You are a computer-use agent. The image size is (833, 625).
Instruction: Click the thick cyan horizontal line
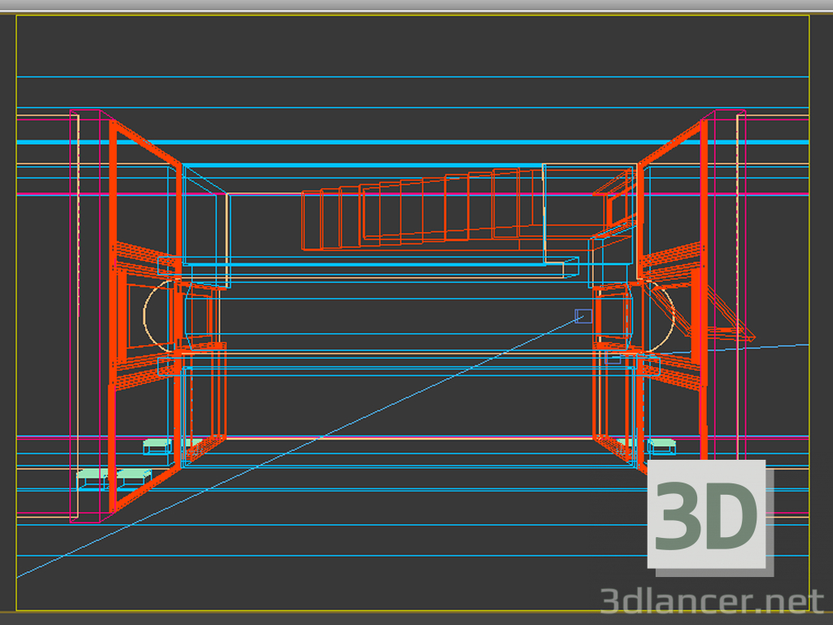pyautogui.click(x=407, y=142)
